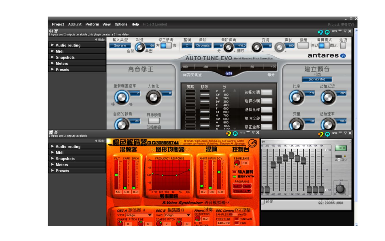Click the 人性化 humanize knob

153,97
